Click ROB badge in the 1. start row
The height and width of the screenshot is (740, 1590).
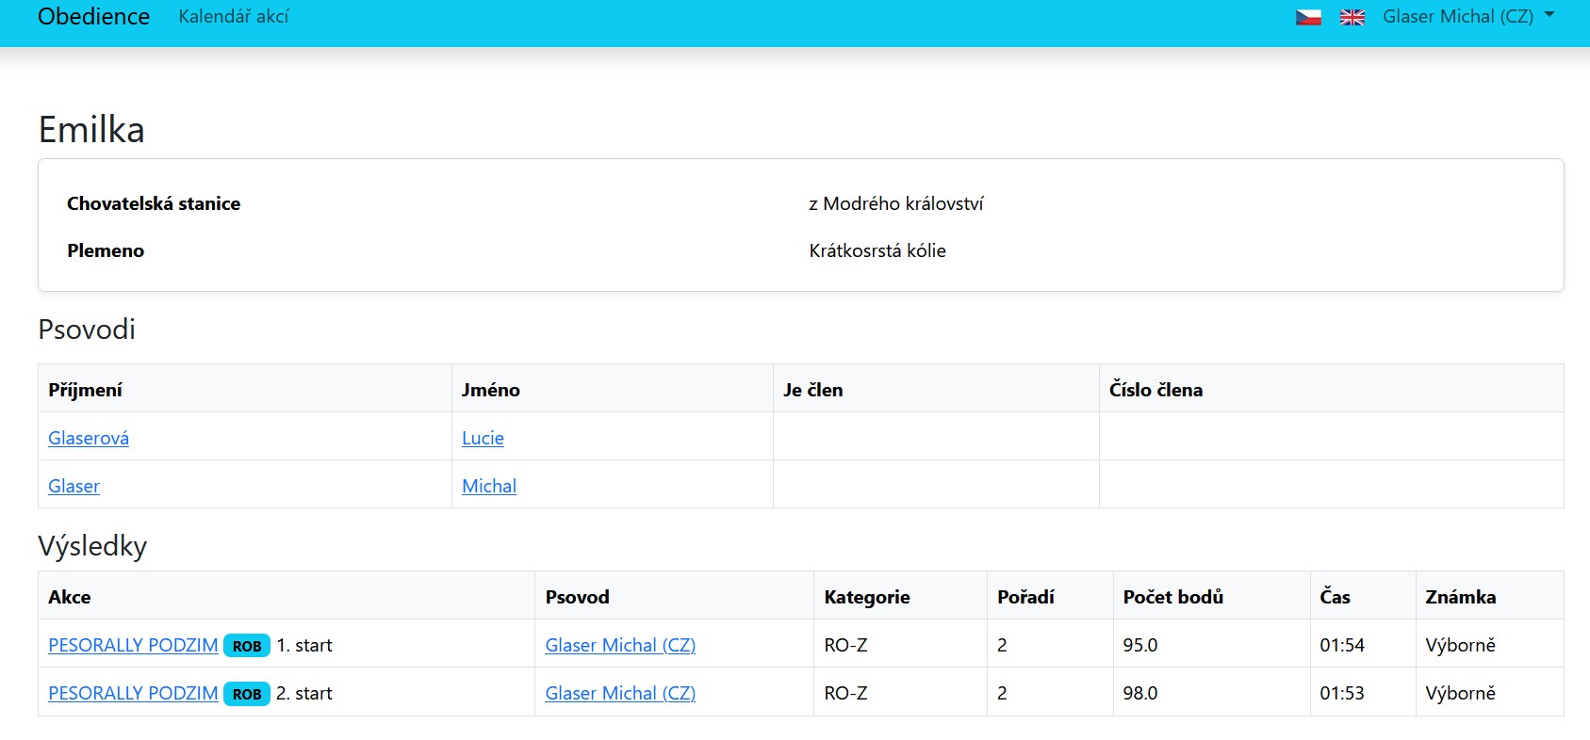[x=247, y=646]
